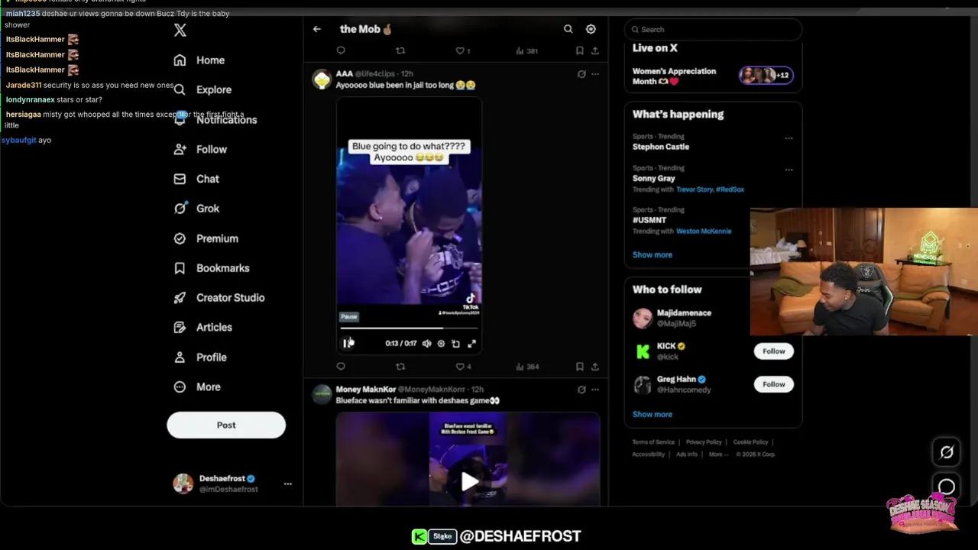978x550 pixels.
Task: Open Chat from the sidebar
Action: pos(196,179)
